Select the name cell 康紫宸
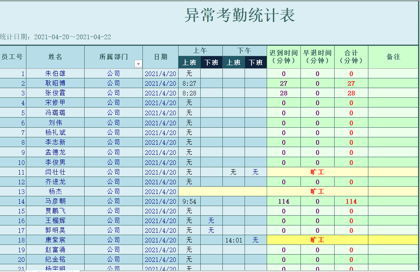Viewport: 420px width, 272px height. coord(56,240)
